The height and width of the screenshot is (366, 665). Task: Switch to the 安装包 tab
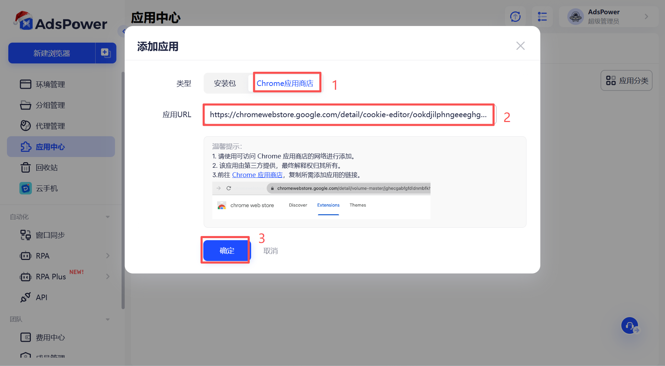click(x=224, y=83)
